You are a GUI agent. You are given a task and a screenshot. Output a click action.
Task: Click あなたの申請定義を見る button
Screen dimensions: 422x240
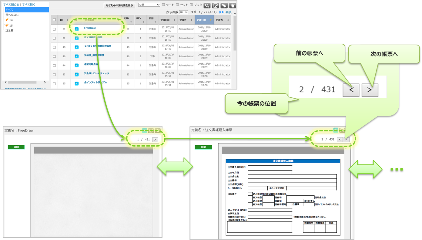119,5
